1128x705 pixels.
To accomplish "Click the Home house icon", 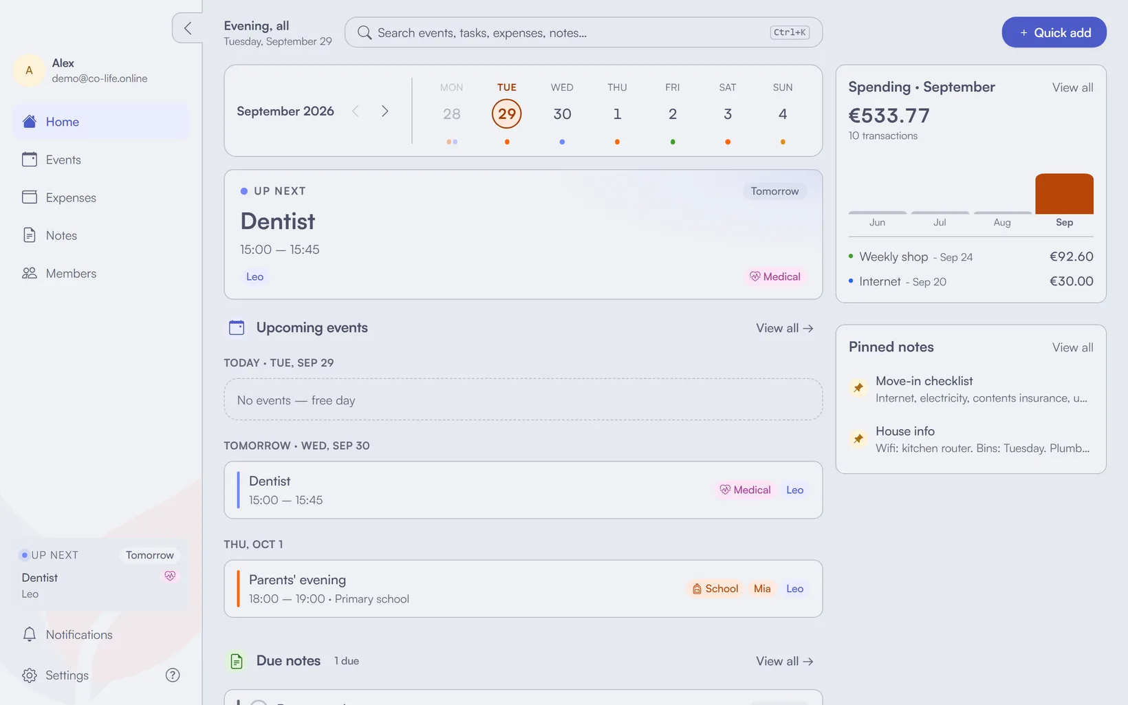I will [x=30, y=122].
